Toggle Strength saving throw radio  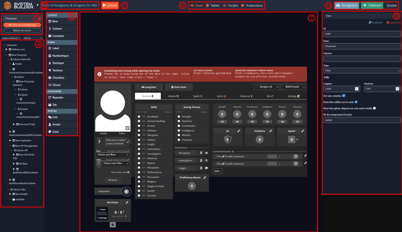pos(179,117)
